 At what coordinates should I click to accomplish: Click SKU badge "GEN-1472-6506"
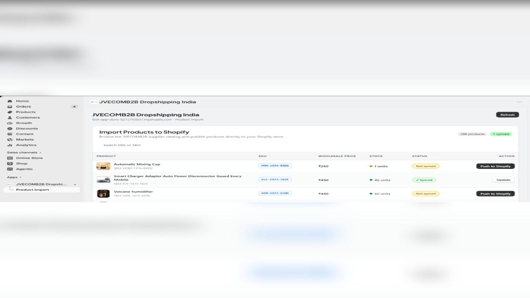(275, 193)
